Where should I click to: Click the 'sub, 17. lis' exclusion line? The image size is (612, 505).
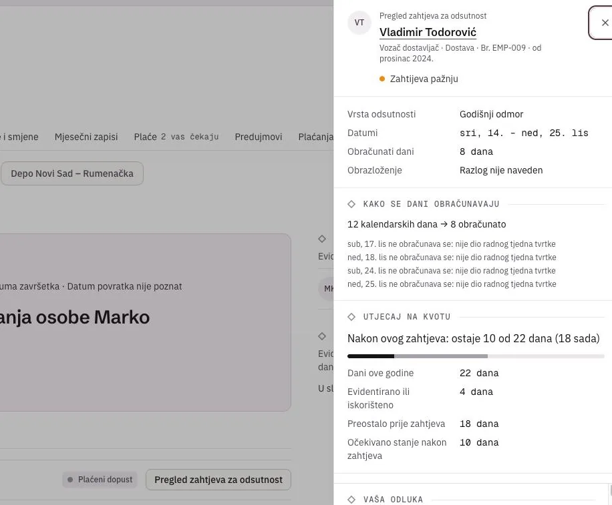(x=452, y=244)
